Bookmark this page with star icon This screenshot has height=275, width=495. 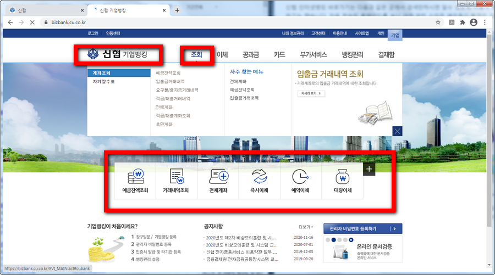coord(438,23)
